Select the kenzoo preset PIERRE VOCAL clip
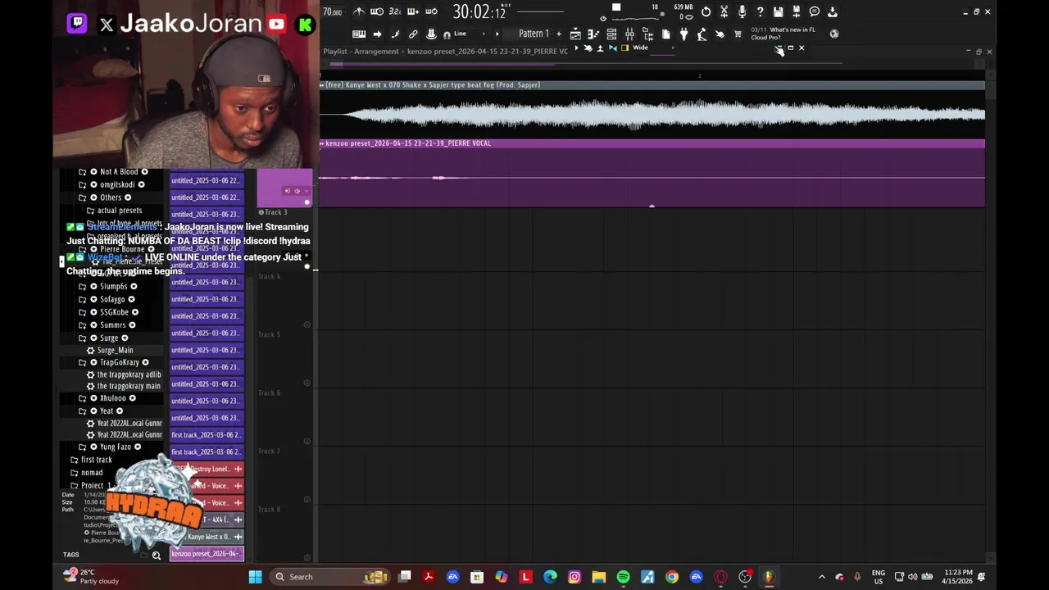 pyautogui.click(x=652, y=173)
